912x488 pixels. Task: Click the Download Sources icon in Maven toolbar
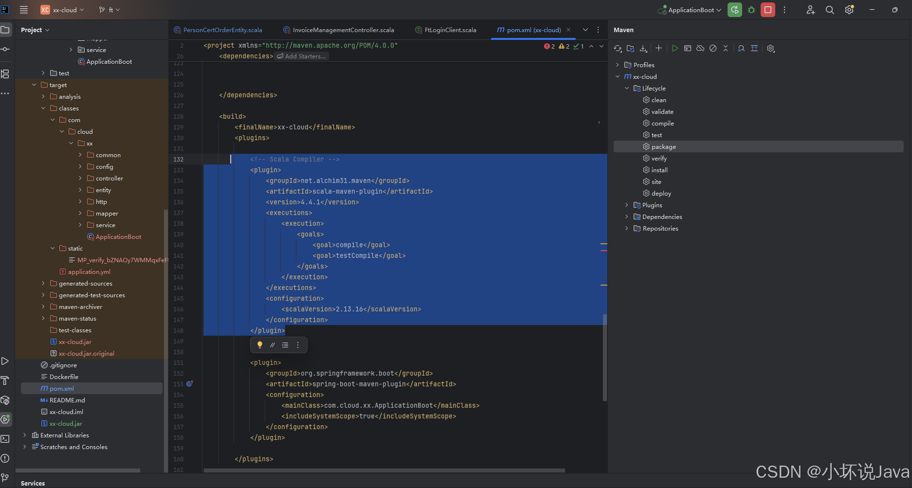click(x=643, y=48)
